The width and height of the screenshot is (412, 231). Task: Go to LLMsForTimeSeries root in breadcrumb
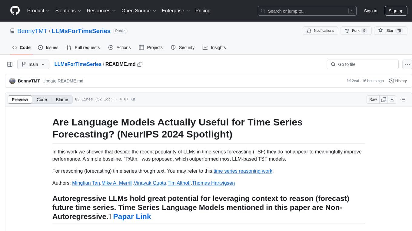78,64
